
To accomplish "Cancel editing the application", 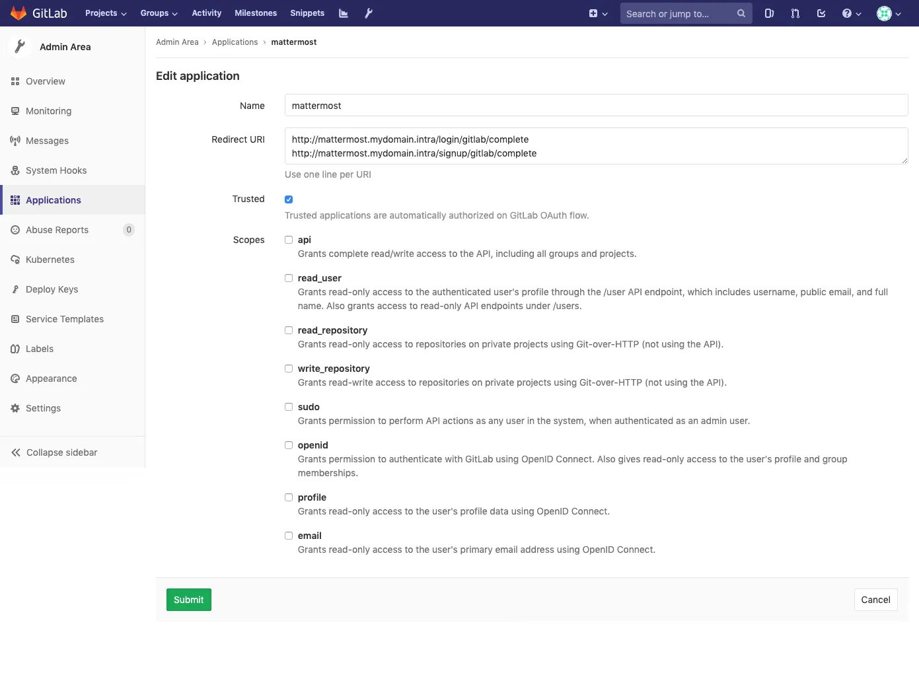I will point(875,600).
